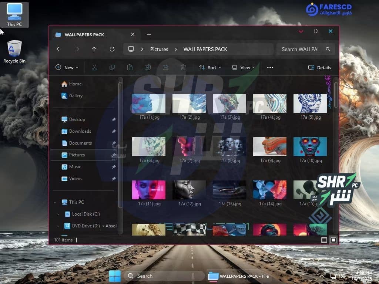Click the Delete trash icon
379x284 pixels.
(183, 68)
